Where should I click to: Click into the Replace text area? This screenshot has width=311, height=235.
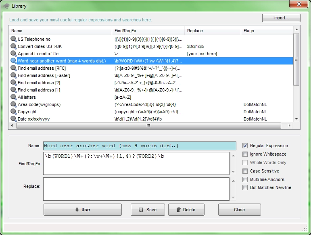click(136, 189)
